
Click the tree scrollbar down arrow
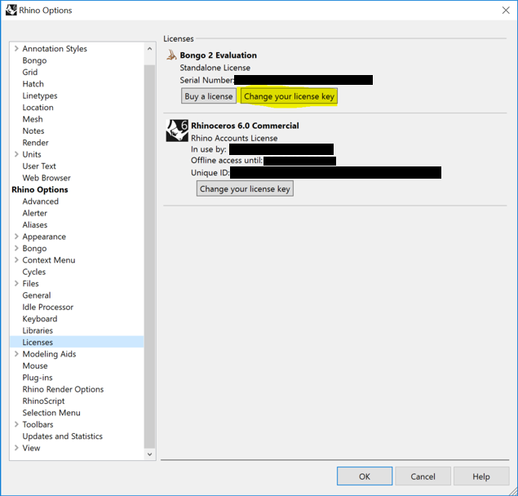tap(149, 454)
